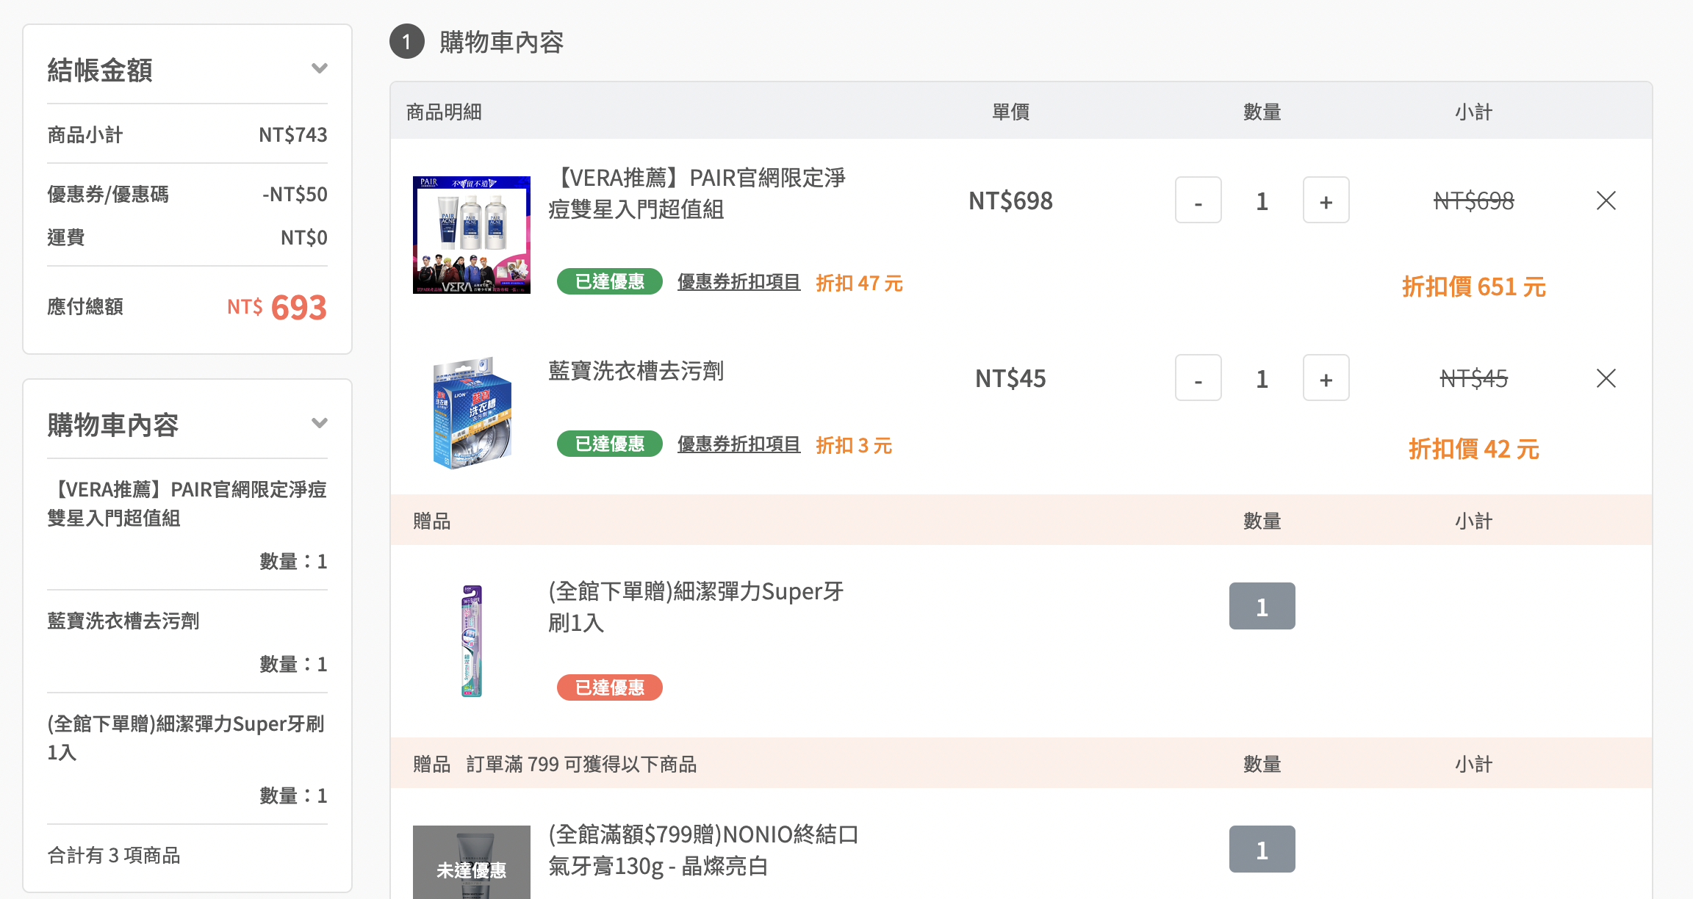View the Super toothbrush gift image
Screen dimensions: 1693x899
tap(472, 640)
